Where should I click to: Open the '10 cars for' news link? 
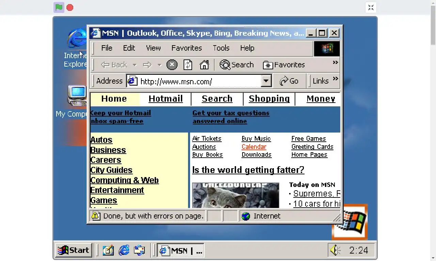pos(316,204)
